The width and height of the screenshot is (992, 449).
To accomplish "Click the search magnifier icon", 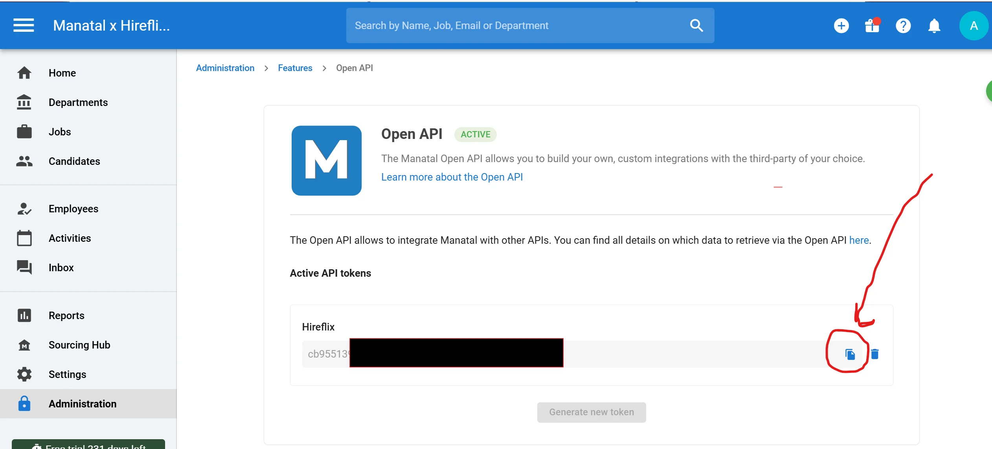I will 696,26.
